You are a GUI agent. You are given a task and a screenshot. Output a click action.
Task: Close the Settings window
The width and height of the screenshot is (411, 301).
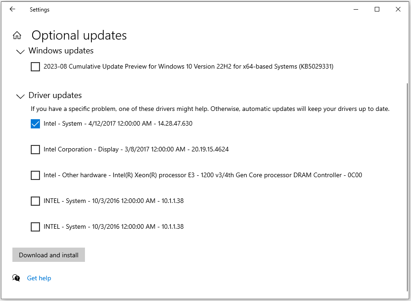click(398, 10)
